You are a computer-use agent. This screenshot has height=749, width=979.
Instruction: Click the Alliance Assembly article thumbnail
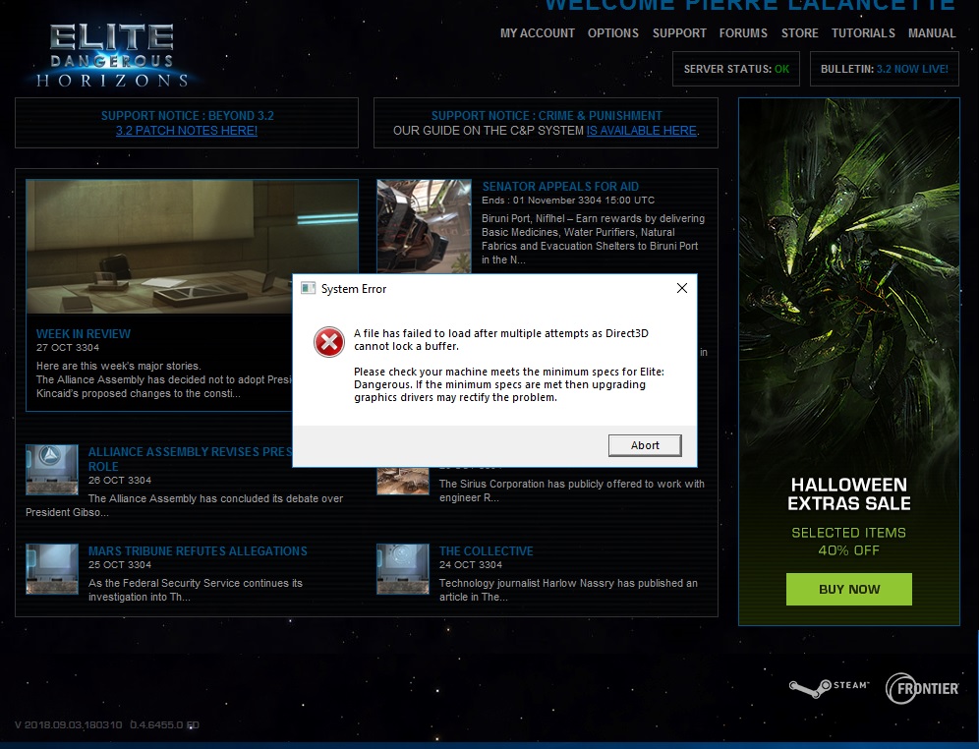coord(52,470)
